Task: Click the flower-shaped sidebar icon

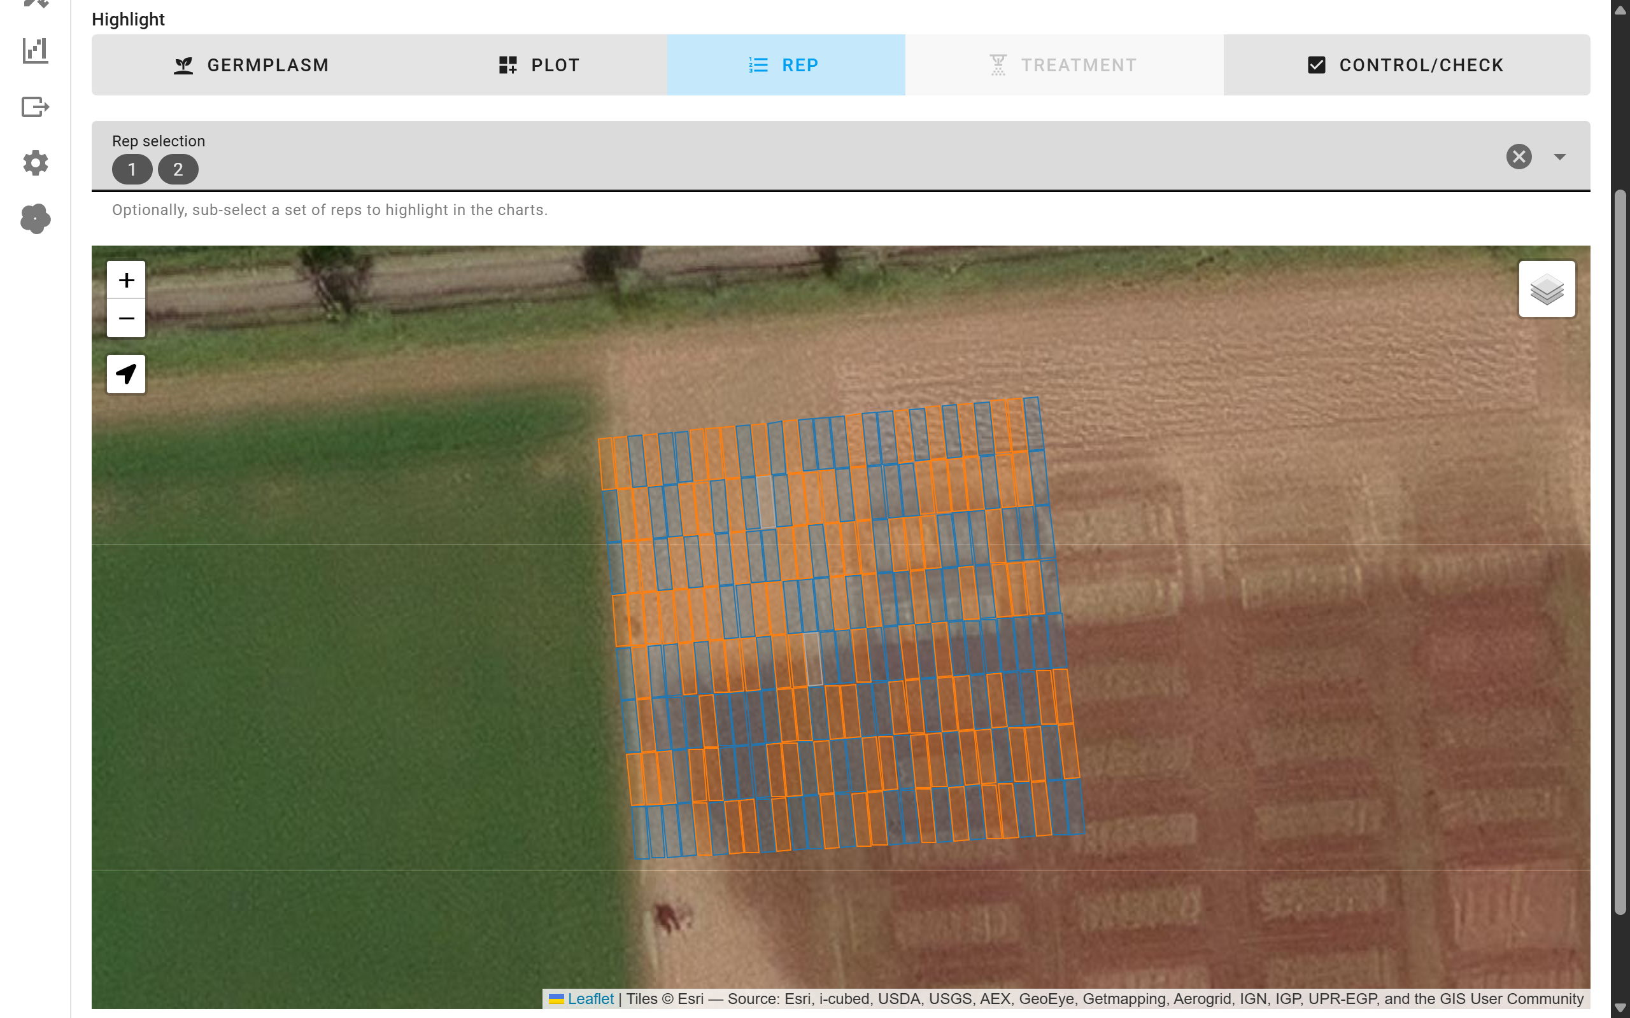Action: pyautogui.click(x=35, y=219)
